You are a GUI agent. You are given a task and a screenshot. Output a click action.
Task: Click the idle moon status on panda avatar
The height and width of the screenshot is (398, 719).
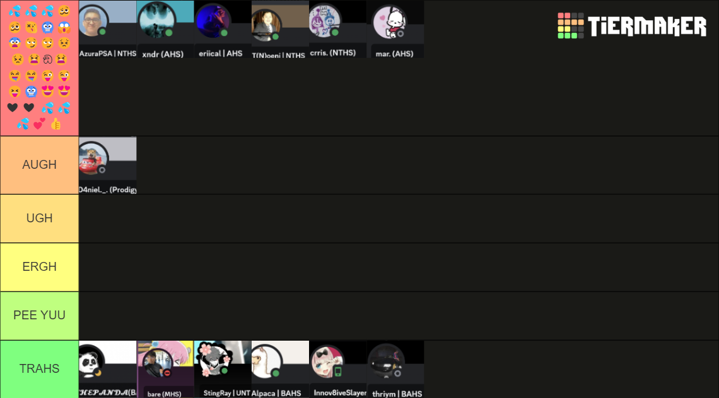pos(98,373)
